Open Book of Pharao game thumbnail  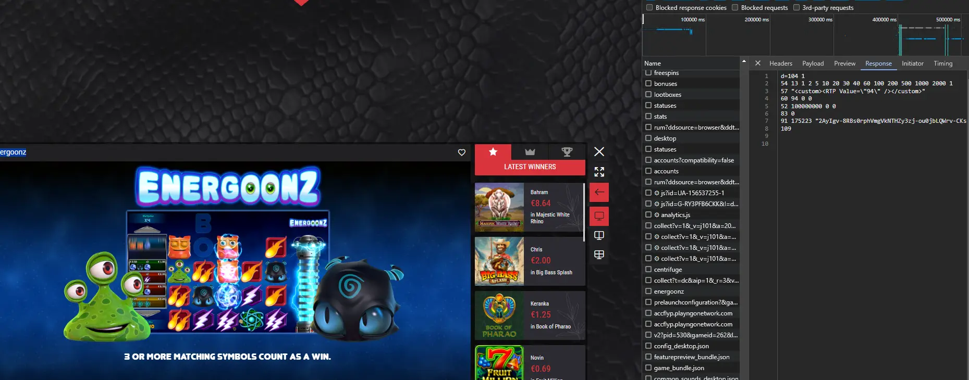[x=499, y=315]
